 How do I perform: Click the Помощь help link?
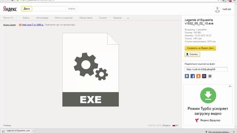[x=7, y=126]
